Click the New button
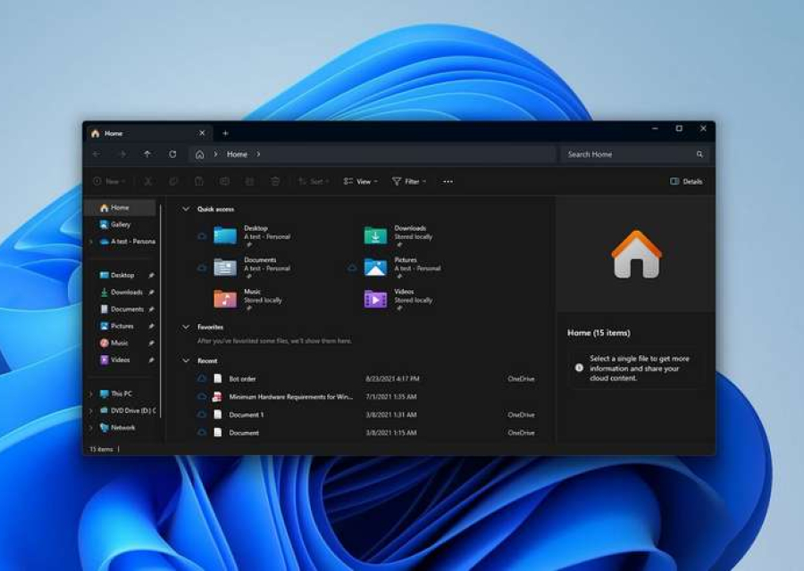 [105, 181]
